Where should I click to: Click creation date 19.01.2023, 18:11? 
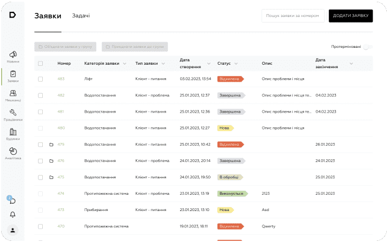[194, 226]
